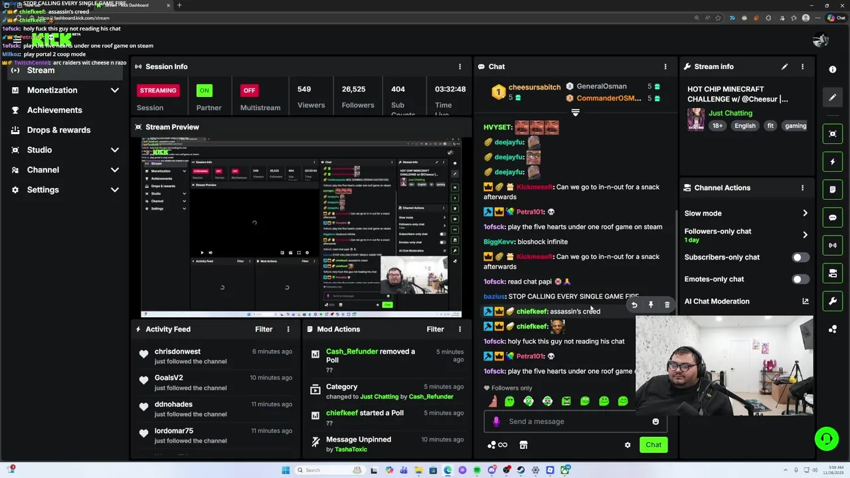Image resolution: width=850 pixels, height=478 pixels.
Task: Edit stream info with the pencil icon in Stream info header
Action: pos(784,66)
